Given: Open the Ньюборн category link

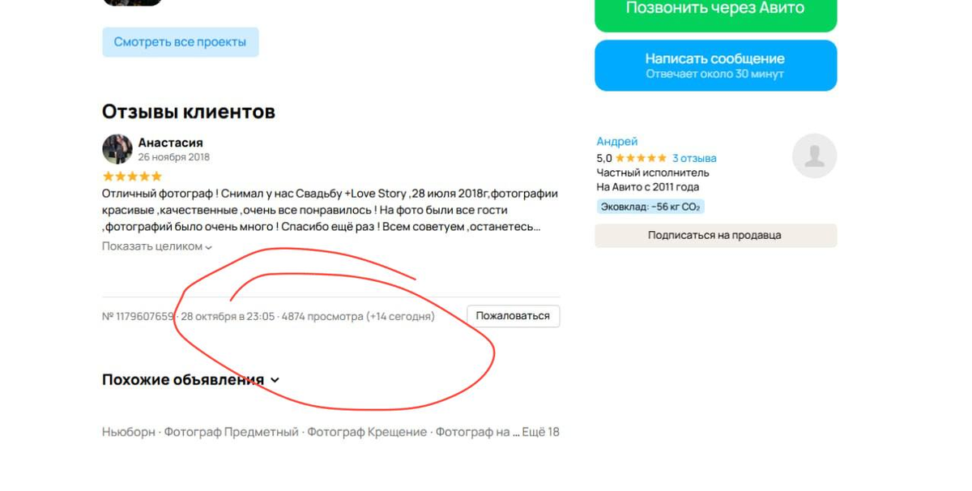Looking at the screenshot, I should 128,432.
